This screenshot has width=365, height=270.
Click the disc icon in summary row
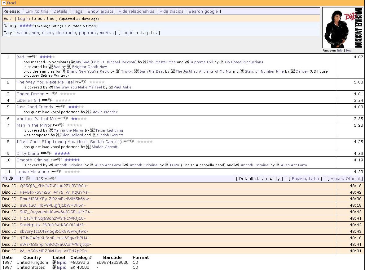click(28, 178)
